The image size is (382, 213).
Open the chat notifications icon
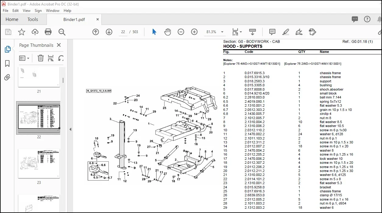click(x=355, y=19)
